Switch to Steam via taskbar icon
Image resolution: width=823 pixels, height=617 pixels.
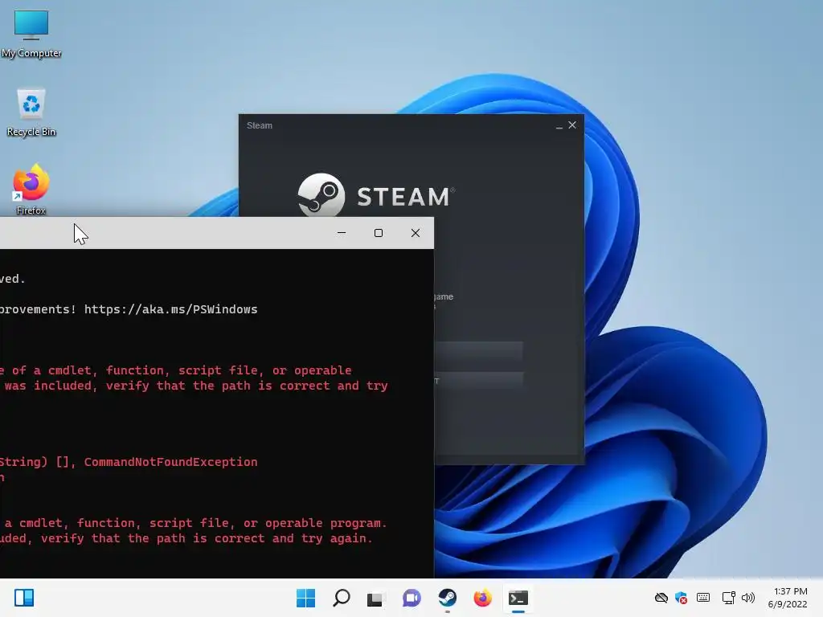(x=447, y=598)
